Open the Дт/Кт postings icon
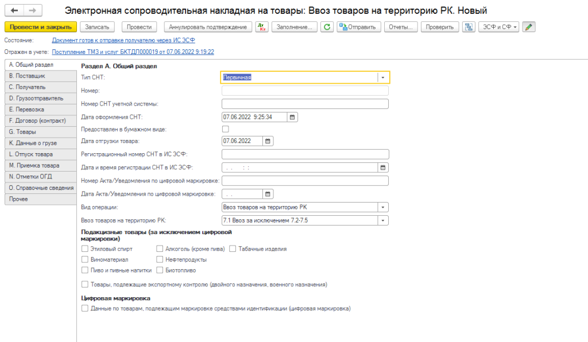Screen dimensions: 588x342 261,27
